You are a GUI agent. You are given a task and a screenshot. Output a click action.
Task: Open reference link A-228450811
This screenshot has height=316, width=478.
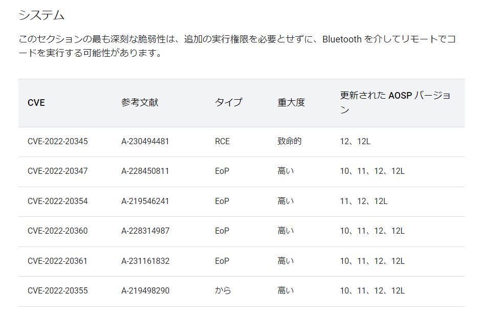point(145,171)
